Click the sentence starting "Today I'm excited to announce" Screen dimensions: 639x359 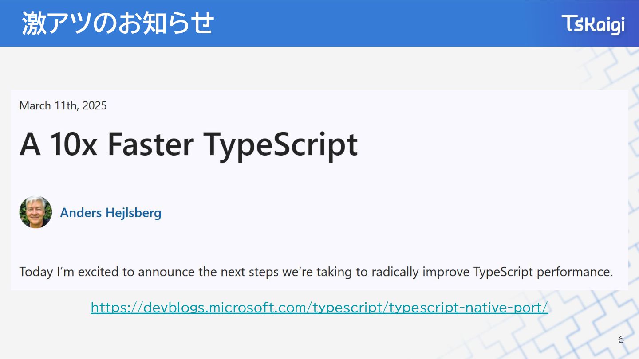[316, 272]
